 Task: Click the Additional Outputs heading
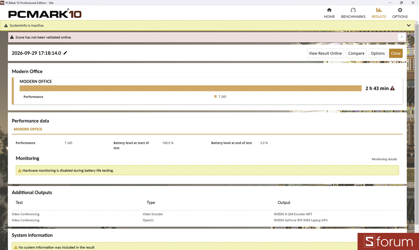(x=32, y=192)
